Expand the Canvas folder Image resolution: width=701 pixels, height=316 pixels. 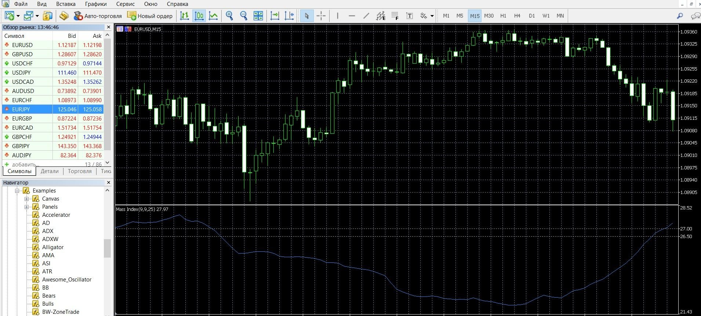(x=26, y=199)
